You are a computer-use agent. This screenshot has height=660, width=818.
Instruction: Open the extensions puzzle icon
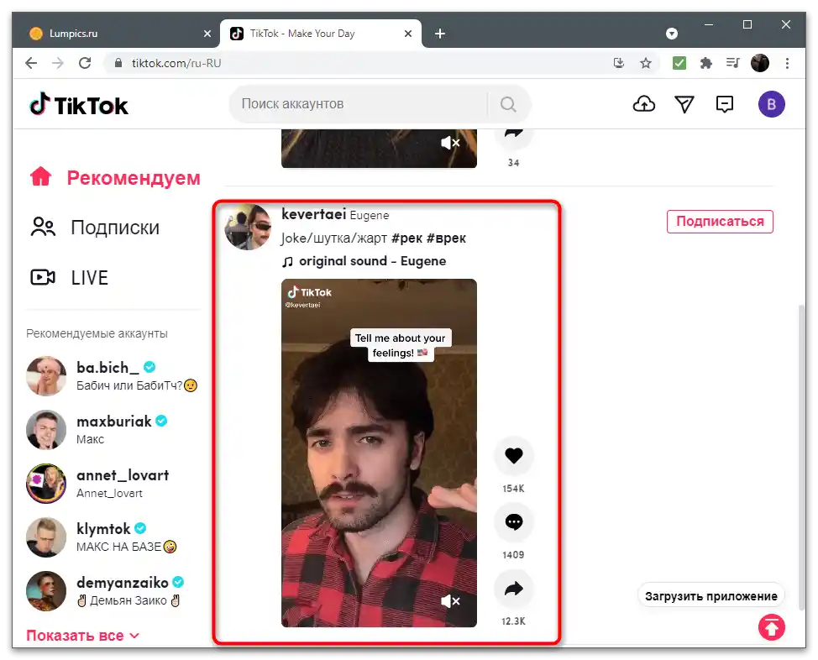pyautogui.click(x=705, y=63)
